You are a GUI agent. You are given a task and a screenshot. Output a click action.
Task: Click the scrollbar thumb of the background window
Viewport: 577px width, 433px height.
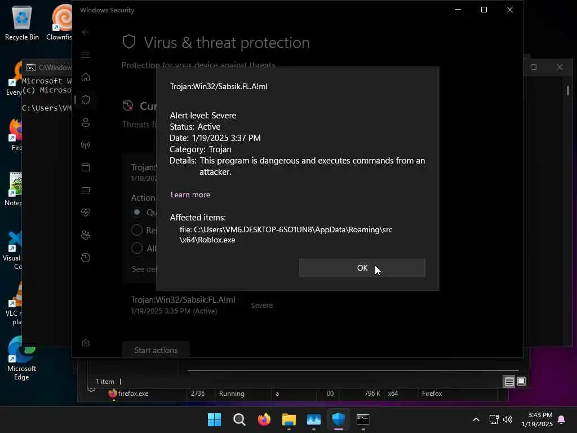click(568, 90)
